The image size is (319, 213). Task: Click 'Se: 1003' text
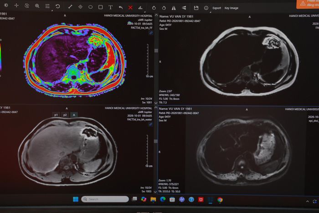(x=146, y=192)
